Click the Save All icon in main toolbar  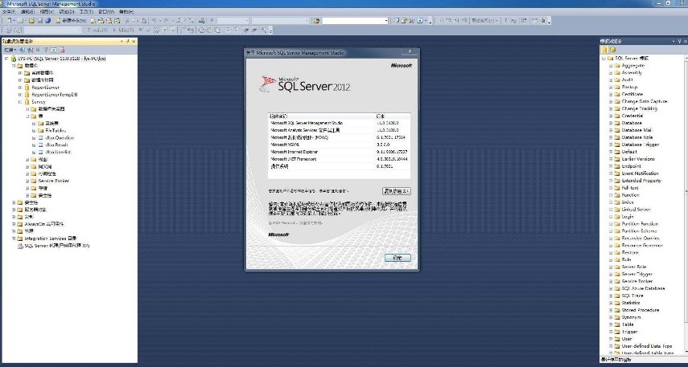pyautogui.click(x=47, y=21)
